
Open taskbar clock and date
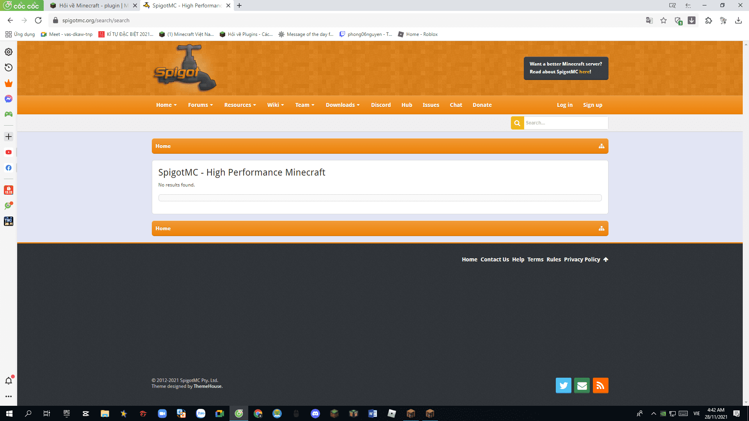click(716, 414)
